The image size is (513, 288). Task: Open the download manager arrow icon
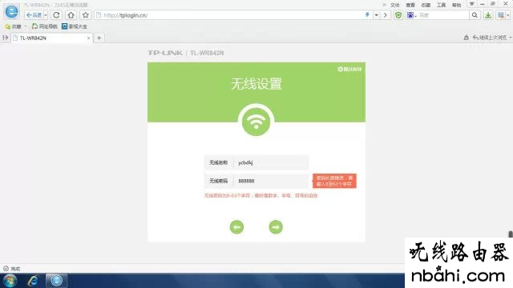488,15
